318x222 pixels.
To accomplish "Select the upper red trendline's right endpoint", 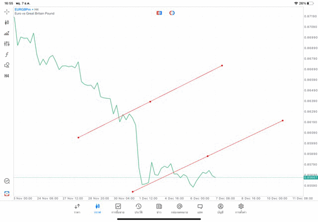I will (x=222, y=66).
